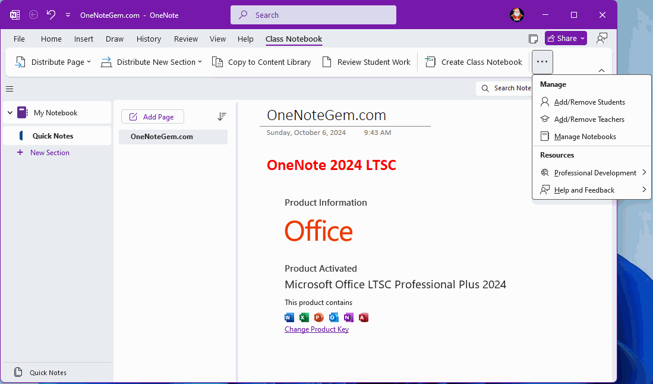Switch to the Draw tab

coord(115,39)
